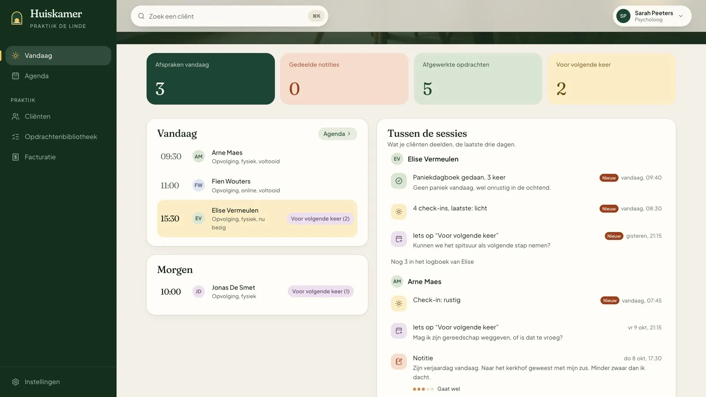Click the Notitie note icon
Screen dimensions: 706x397
point(399,362)
